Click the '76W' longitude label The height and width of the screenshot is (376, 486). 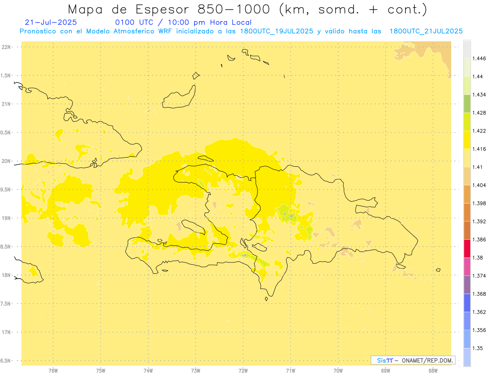[53, 371]
